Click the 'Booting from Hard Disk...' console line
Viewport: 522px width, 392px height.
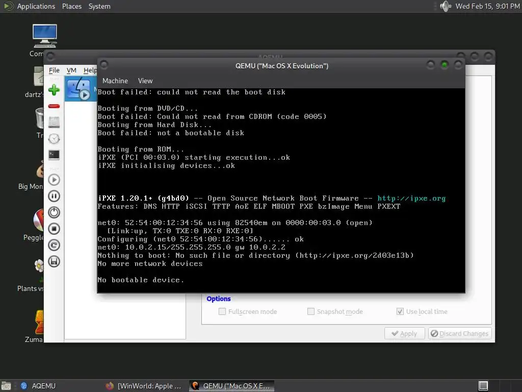click(154, 125)
